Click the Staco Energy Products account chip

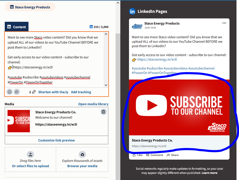click(x=30, y=7)
